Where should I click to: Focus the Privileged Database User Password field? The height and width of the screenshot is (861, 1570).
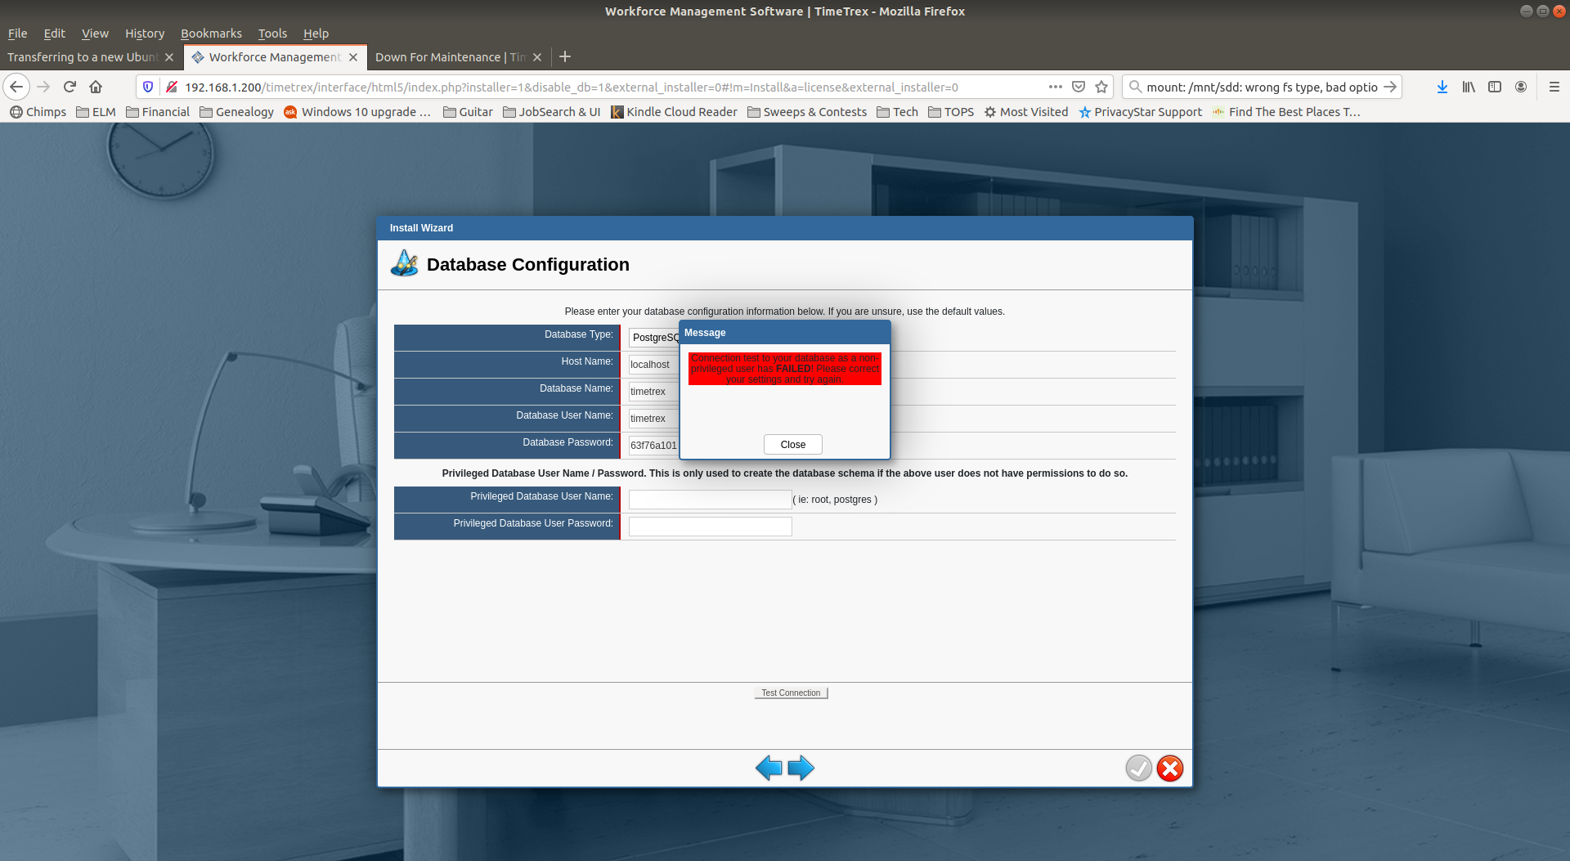(710, 527)
